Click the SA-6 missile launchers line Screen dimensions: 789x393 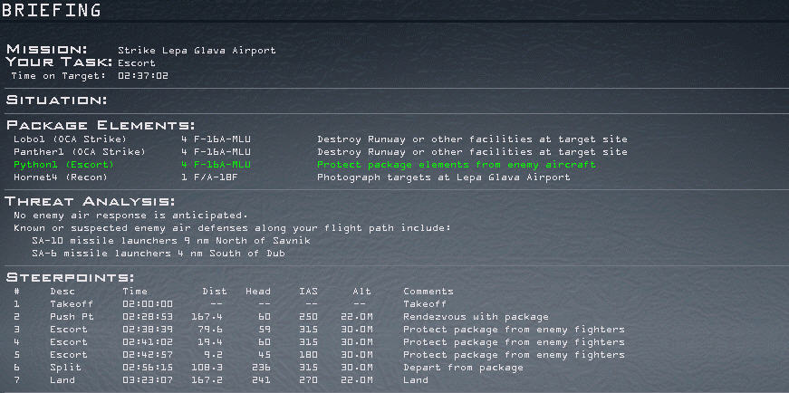click(159, 254)
